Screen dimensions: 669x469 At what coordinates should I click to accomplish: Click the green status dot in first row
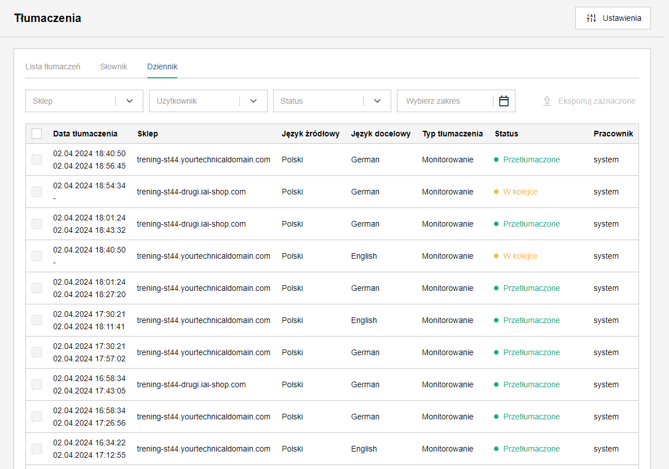(496, 160)
